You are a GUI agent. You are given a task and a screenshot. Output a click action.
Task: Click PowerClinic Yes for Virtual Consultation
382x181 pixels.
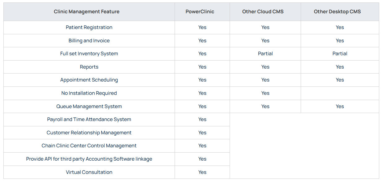[x=202, y=172]
